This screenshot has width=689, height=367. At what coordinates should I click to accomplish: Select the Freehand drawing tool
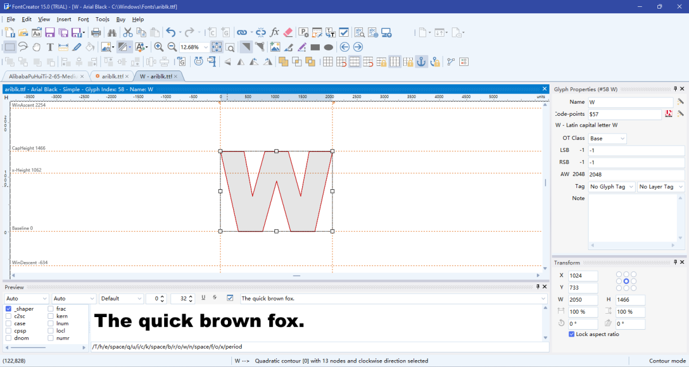pyautogui.click(x=22, y=47)
